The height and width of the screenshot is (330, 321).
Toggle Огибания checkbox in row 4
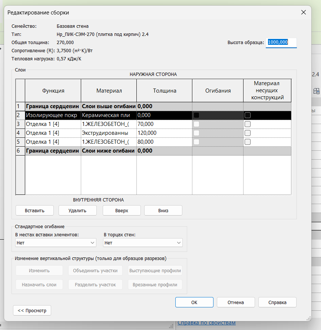(196, 133)
